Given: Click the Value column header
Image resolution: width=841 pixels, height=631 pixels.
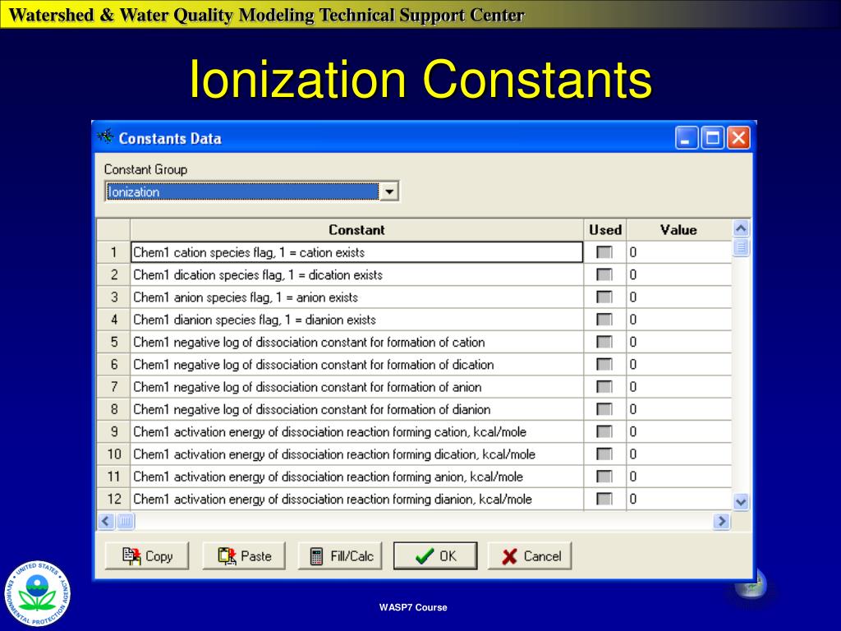Looking at the screenshot, I should [x=679, y=230].
